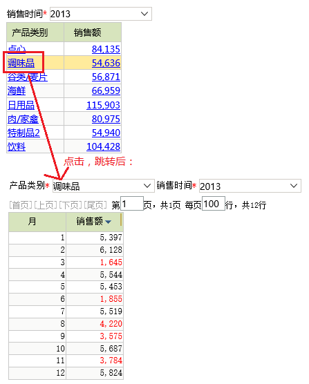Jump to 尾页 last page
Viewport: 309px width, 384px height.
pyautogui.click(x=95, y=205)
